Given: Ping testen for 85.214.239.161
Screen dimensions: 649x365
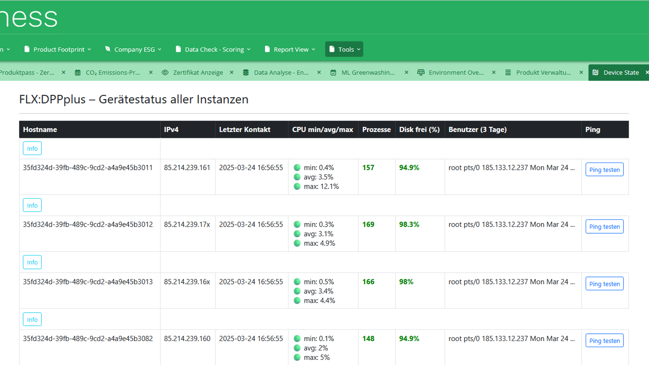Looking at the screenshot, I should [604, 170].
